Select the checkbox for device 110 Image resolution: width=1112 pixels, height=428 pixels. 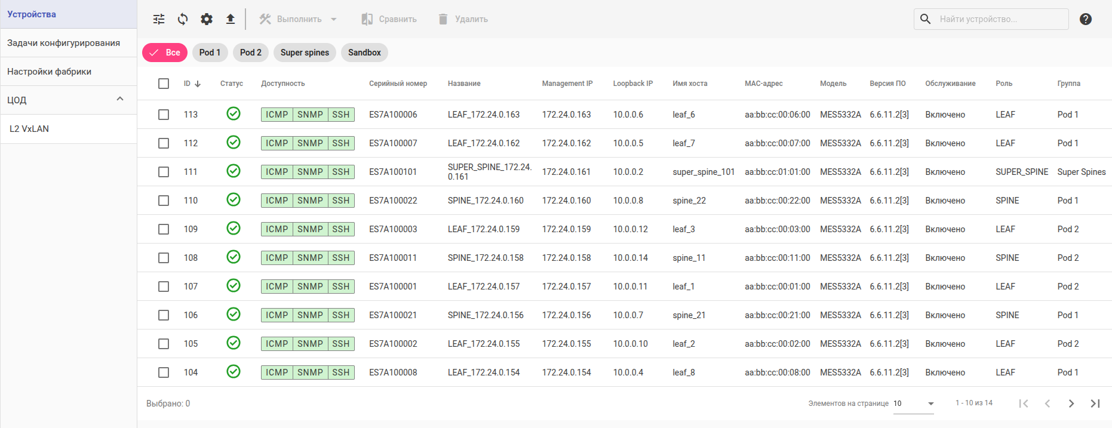164,201
